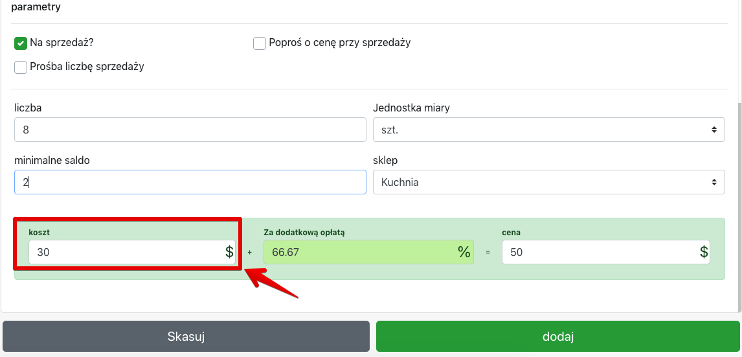Enable "Poproś o cenę przy sprzedaży" checkbox
742x357 pixels.
(260, 43)
